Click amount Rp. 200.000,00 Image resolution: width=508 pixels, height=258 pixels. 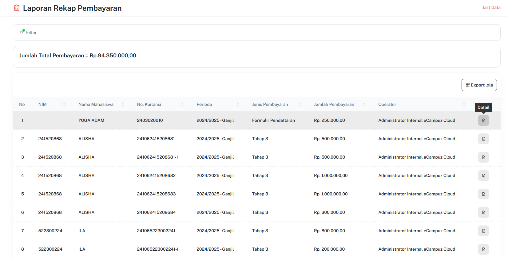[329, 249]
